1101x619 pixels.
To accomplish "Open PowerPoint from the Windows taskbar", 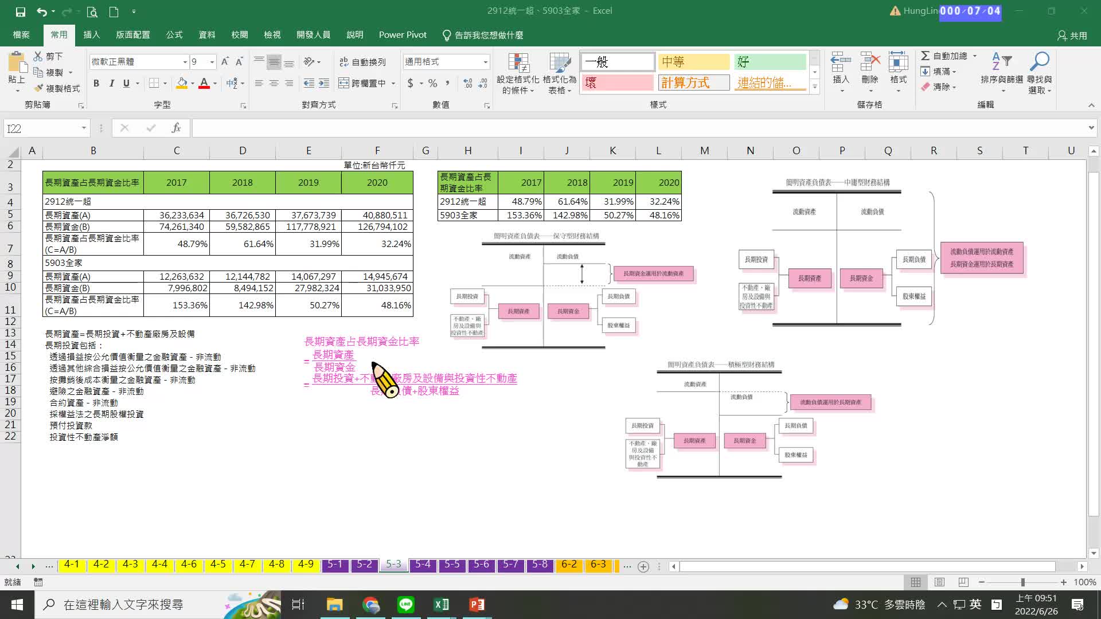I will 477,605.
